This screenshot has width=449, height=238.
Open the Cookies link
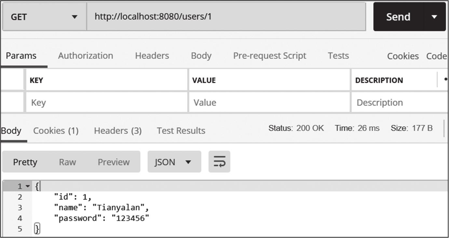coord(403,56)
